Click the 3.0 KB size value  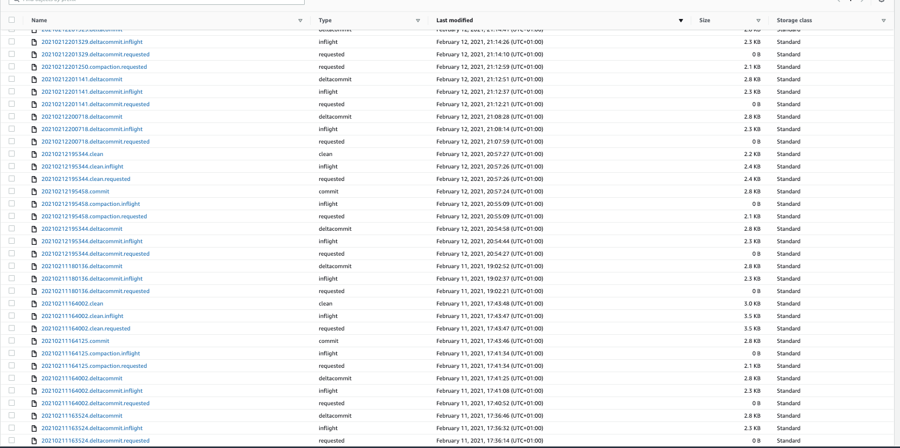752,304
